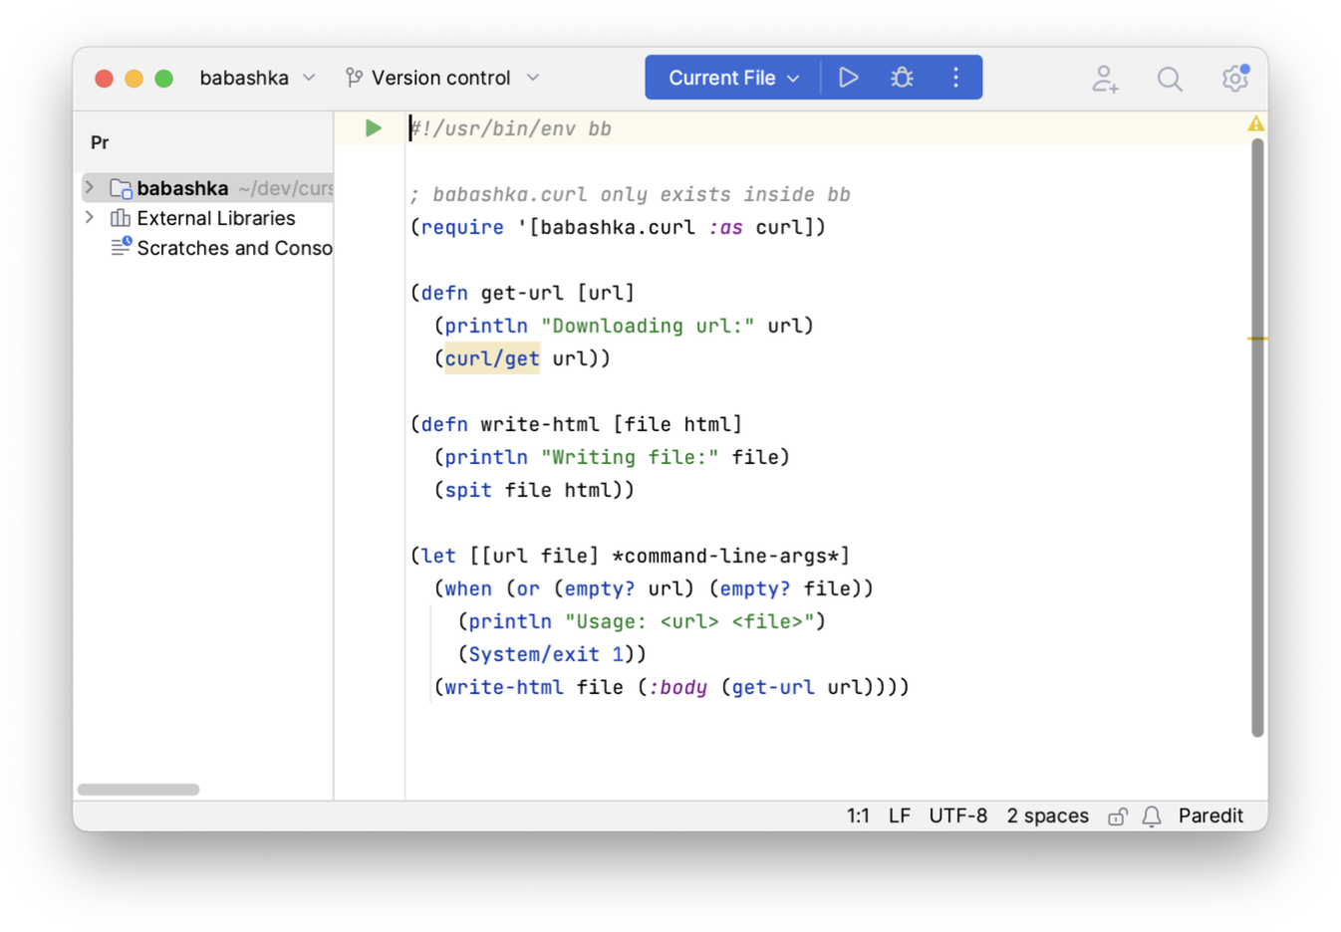Open more run actions menu
The height and width of the screenshot is (932, 1341).
click(955, 78)
